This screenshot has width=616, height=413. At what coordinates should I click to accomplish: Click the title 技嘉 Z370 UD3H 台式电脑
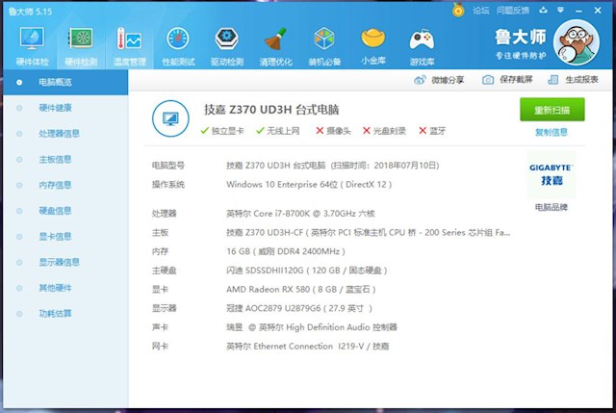coord(271,110)
